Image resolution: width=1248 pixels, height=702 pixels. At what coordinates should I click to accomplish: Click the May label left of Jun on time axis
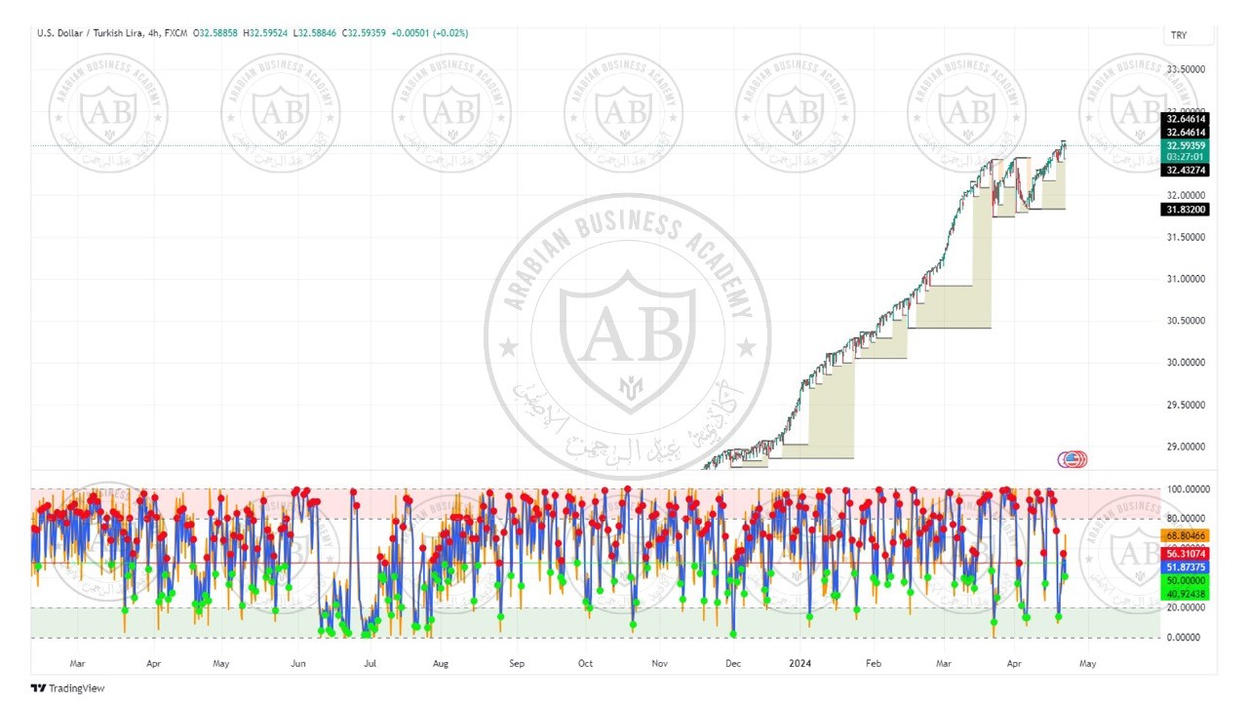tap(220, 663)
